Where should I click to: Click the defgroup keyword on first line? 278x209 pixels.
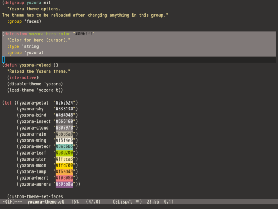(14, 3)
